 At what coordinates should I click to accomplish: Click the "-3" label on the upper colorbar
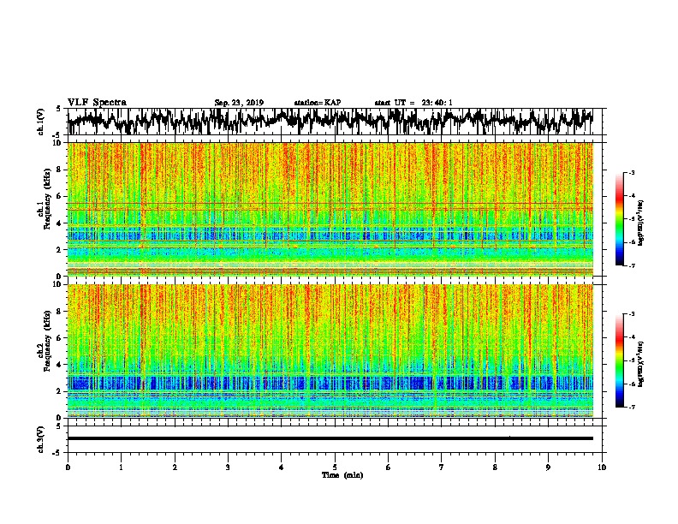tap(632, 173)
